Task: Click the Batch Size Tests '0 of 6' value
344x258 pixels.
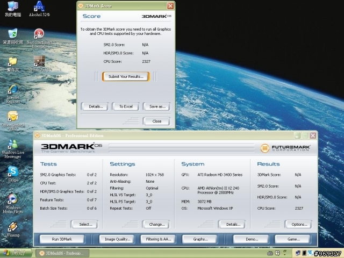Action: pyautogui.click(x=92, y=208)
